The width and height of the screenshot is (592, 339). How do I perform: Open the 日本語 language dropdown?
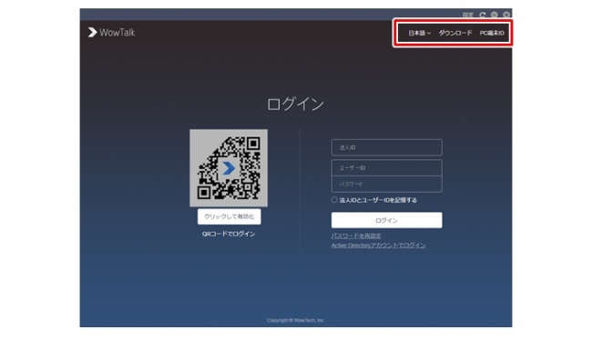(x=420, y=33)
